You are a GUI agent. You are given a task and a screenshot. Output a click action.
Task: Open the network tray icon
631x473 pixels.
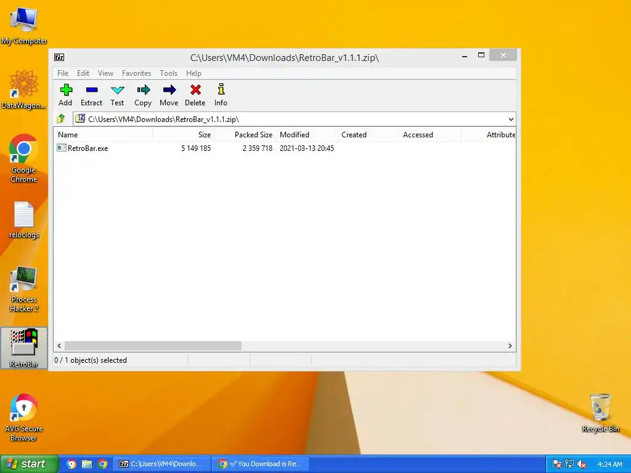pos(569,464)
